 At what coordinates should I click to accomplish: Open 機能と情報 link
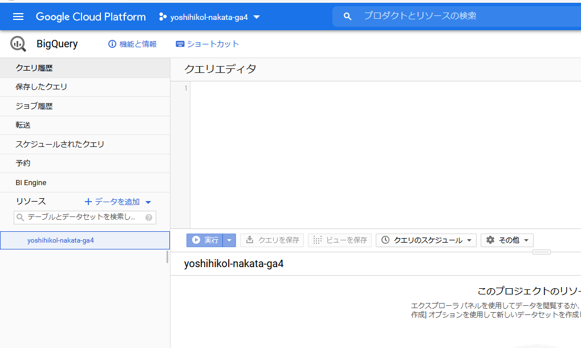[132, 44]
